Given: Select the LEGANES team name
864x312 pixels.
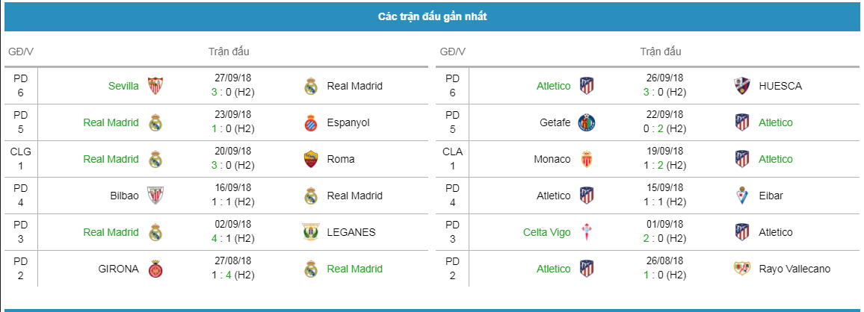Looking at the screenshot, I should coord(351,232).
